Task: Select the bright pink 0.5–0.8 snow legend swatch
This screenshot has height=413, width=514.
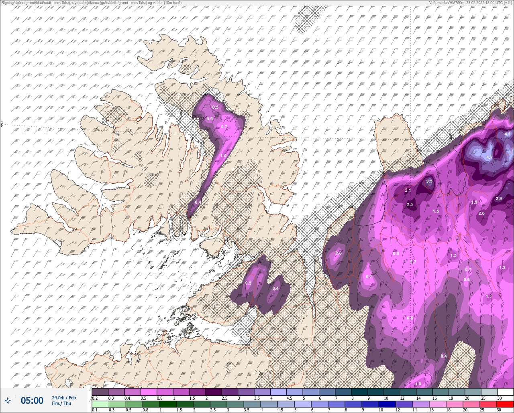Action: pos(149,392)
